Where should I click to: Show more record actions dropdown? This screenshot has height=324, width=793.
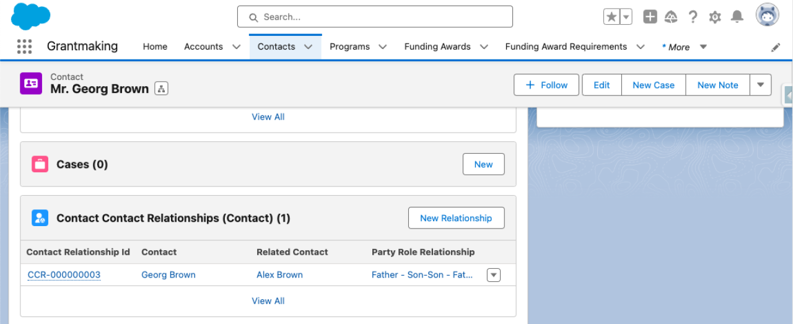(x=761, y=85)
